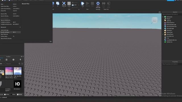Image resolution: width=182 pixels, height=102 pixels.
Task: Click Exit at the File menu bottom
Action: 51,41
